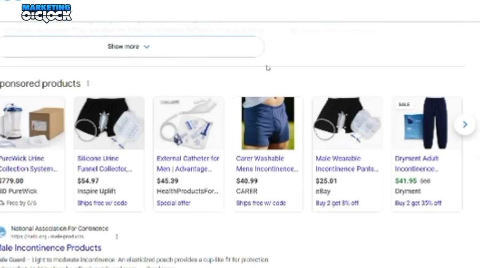The width and height of the screenshot is (480, 268).
Task: Select the eBay seller name
Action: point(322,191)
